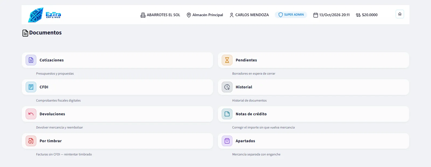Click the Por timbrar file-clock icon

pyautogui.click(x=31, y=141)
